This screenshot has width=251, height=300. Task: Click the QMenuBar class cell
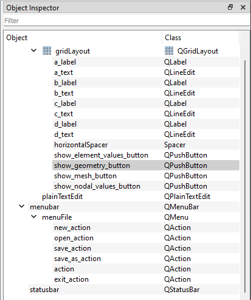[182, 207]
